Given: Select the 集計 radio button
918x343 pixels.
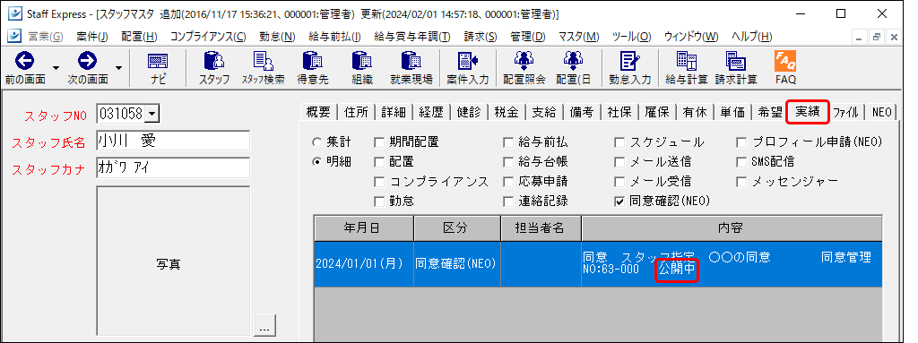Looking at the screenshot, I should click(x=316, y=142).
